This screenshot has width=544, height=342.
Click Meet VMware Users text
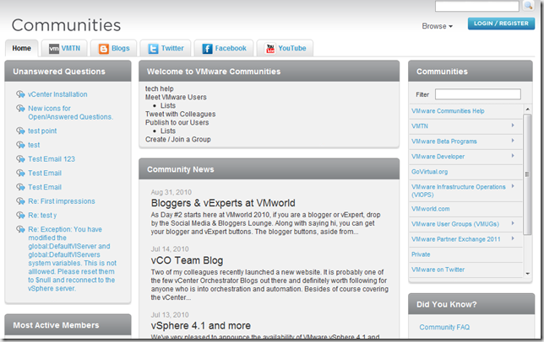click(x=176, y=97)
